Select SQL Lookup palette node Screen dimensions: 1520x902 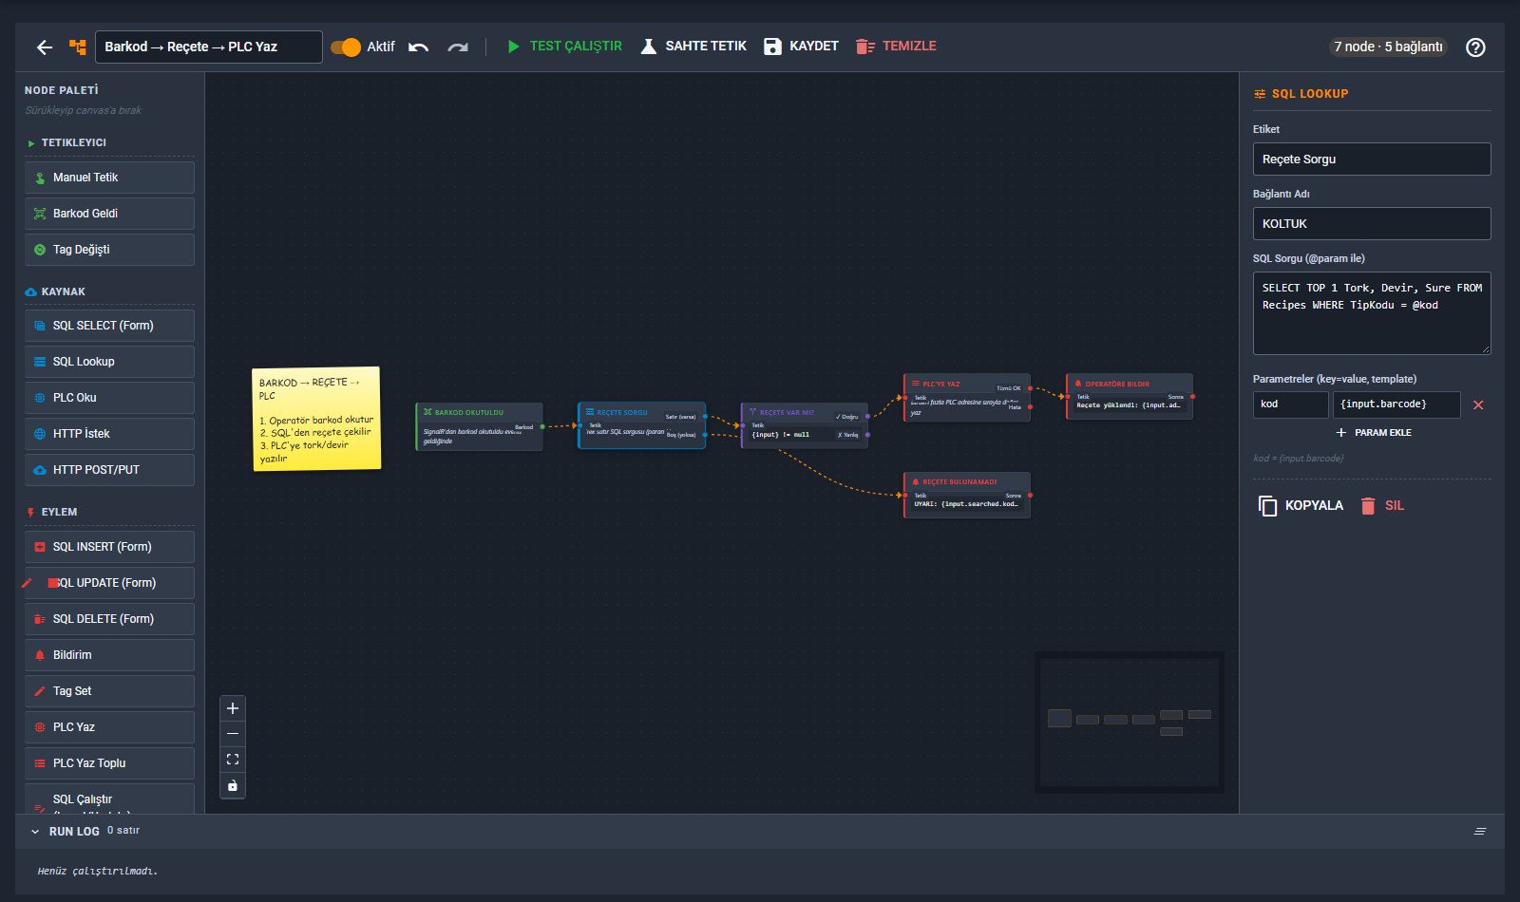pyautogui.click(x=109, y=362)
